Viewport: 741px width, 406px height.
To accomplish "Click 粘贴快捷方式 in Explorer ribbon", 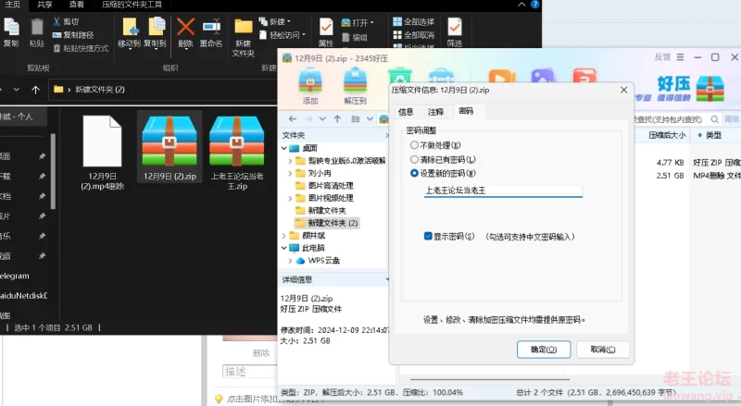I will (81, 48).
